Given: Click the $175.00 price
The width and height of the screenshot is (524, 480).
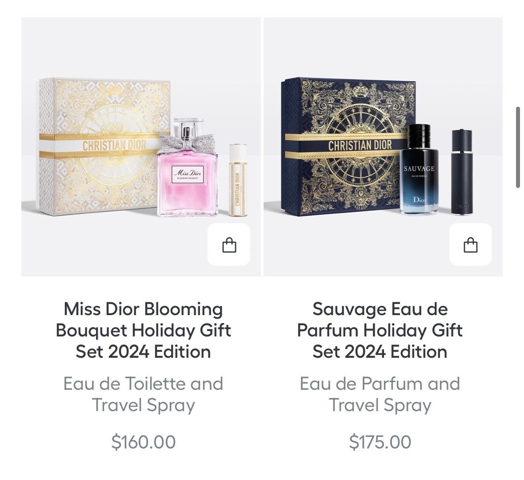Looking at the screenshot, I should click(x=380, y=442).
